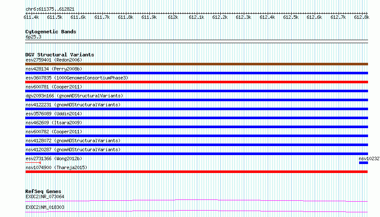Click the blue nsv600782 variant bar
The image size is (380, 217).
point(196,136)
